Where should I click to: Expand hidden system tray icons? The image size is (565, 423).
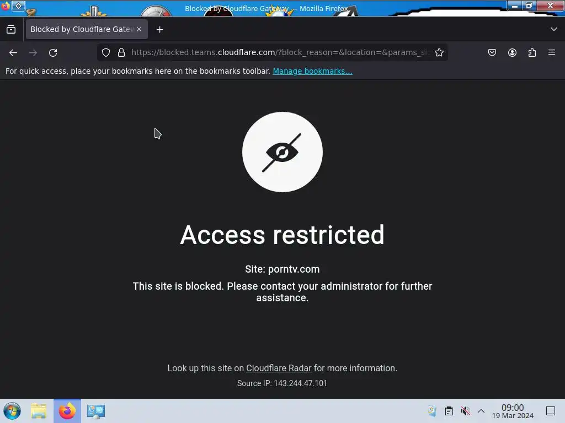coord(481,411)
